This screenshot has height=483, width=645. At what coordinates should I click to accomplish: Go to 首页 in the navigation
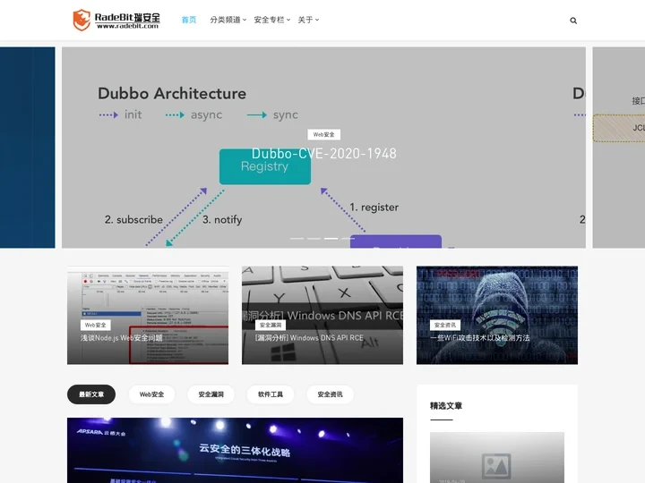click(x=189, y=20)
